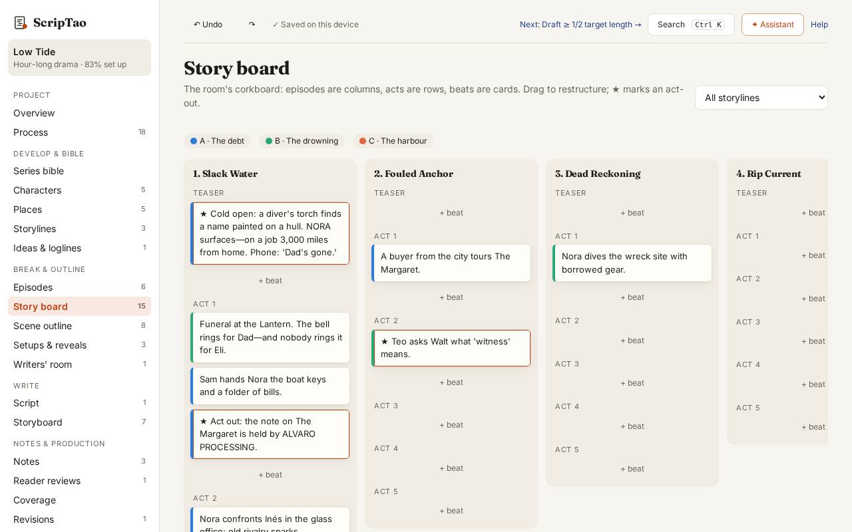Open the Series bible page
Viewport: 852px width, 532px height.
point(79,171)
